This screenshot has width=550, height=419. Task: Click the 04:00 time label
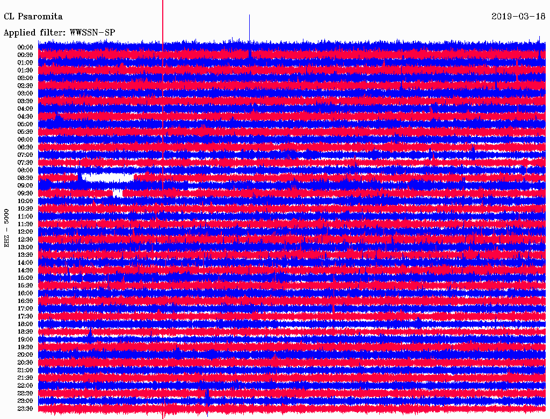point(25,109)
